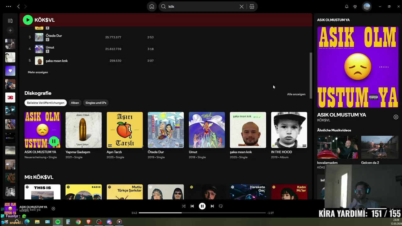Select Beliebte Veröffentlichungen filter
402x226 pixels.
(46, 103)
